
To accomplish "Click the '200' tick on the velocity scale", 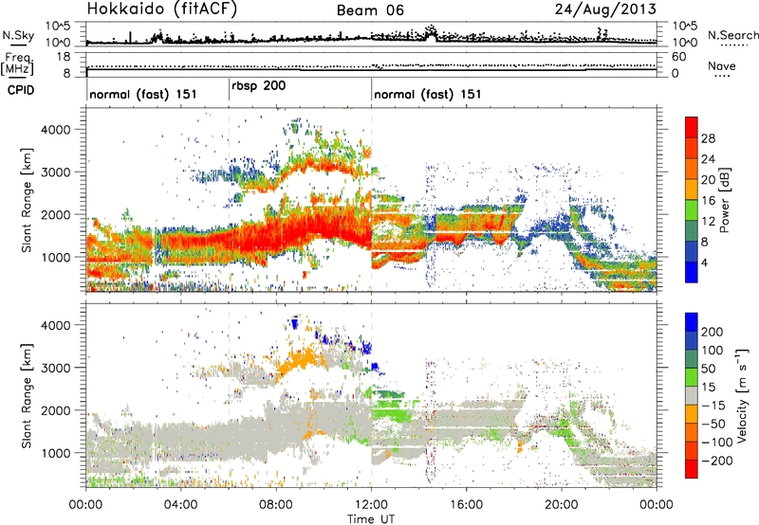I will point(712,332).
